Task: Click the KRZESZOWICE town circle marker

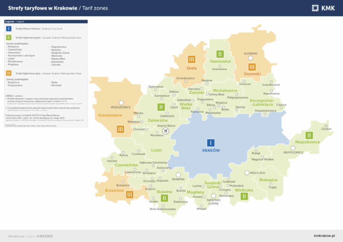Action: tap(121, 102)
